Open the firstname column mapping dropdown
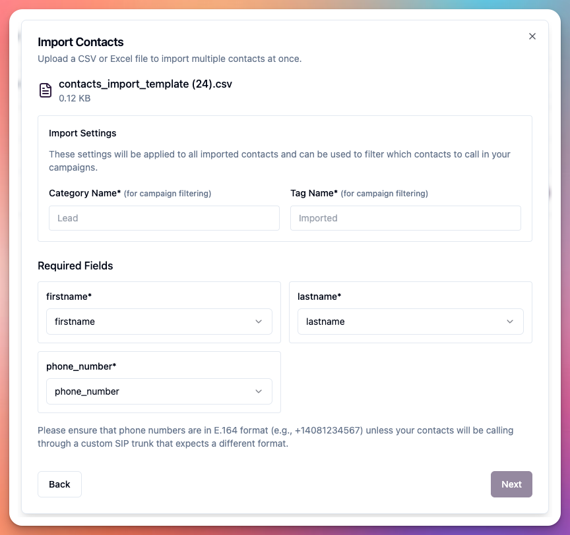The height and width of the screenshot is (535, 570). [x=159, y=322]
